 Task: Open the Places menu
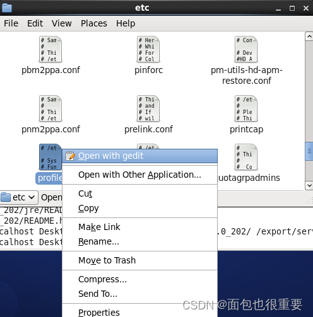click(94, 23)
